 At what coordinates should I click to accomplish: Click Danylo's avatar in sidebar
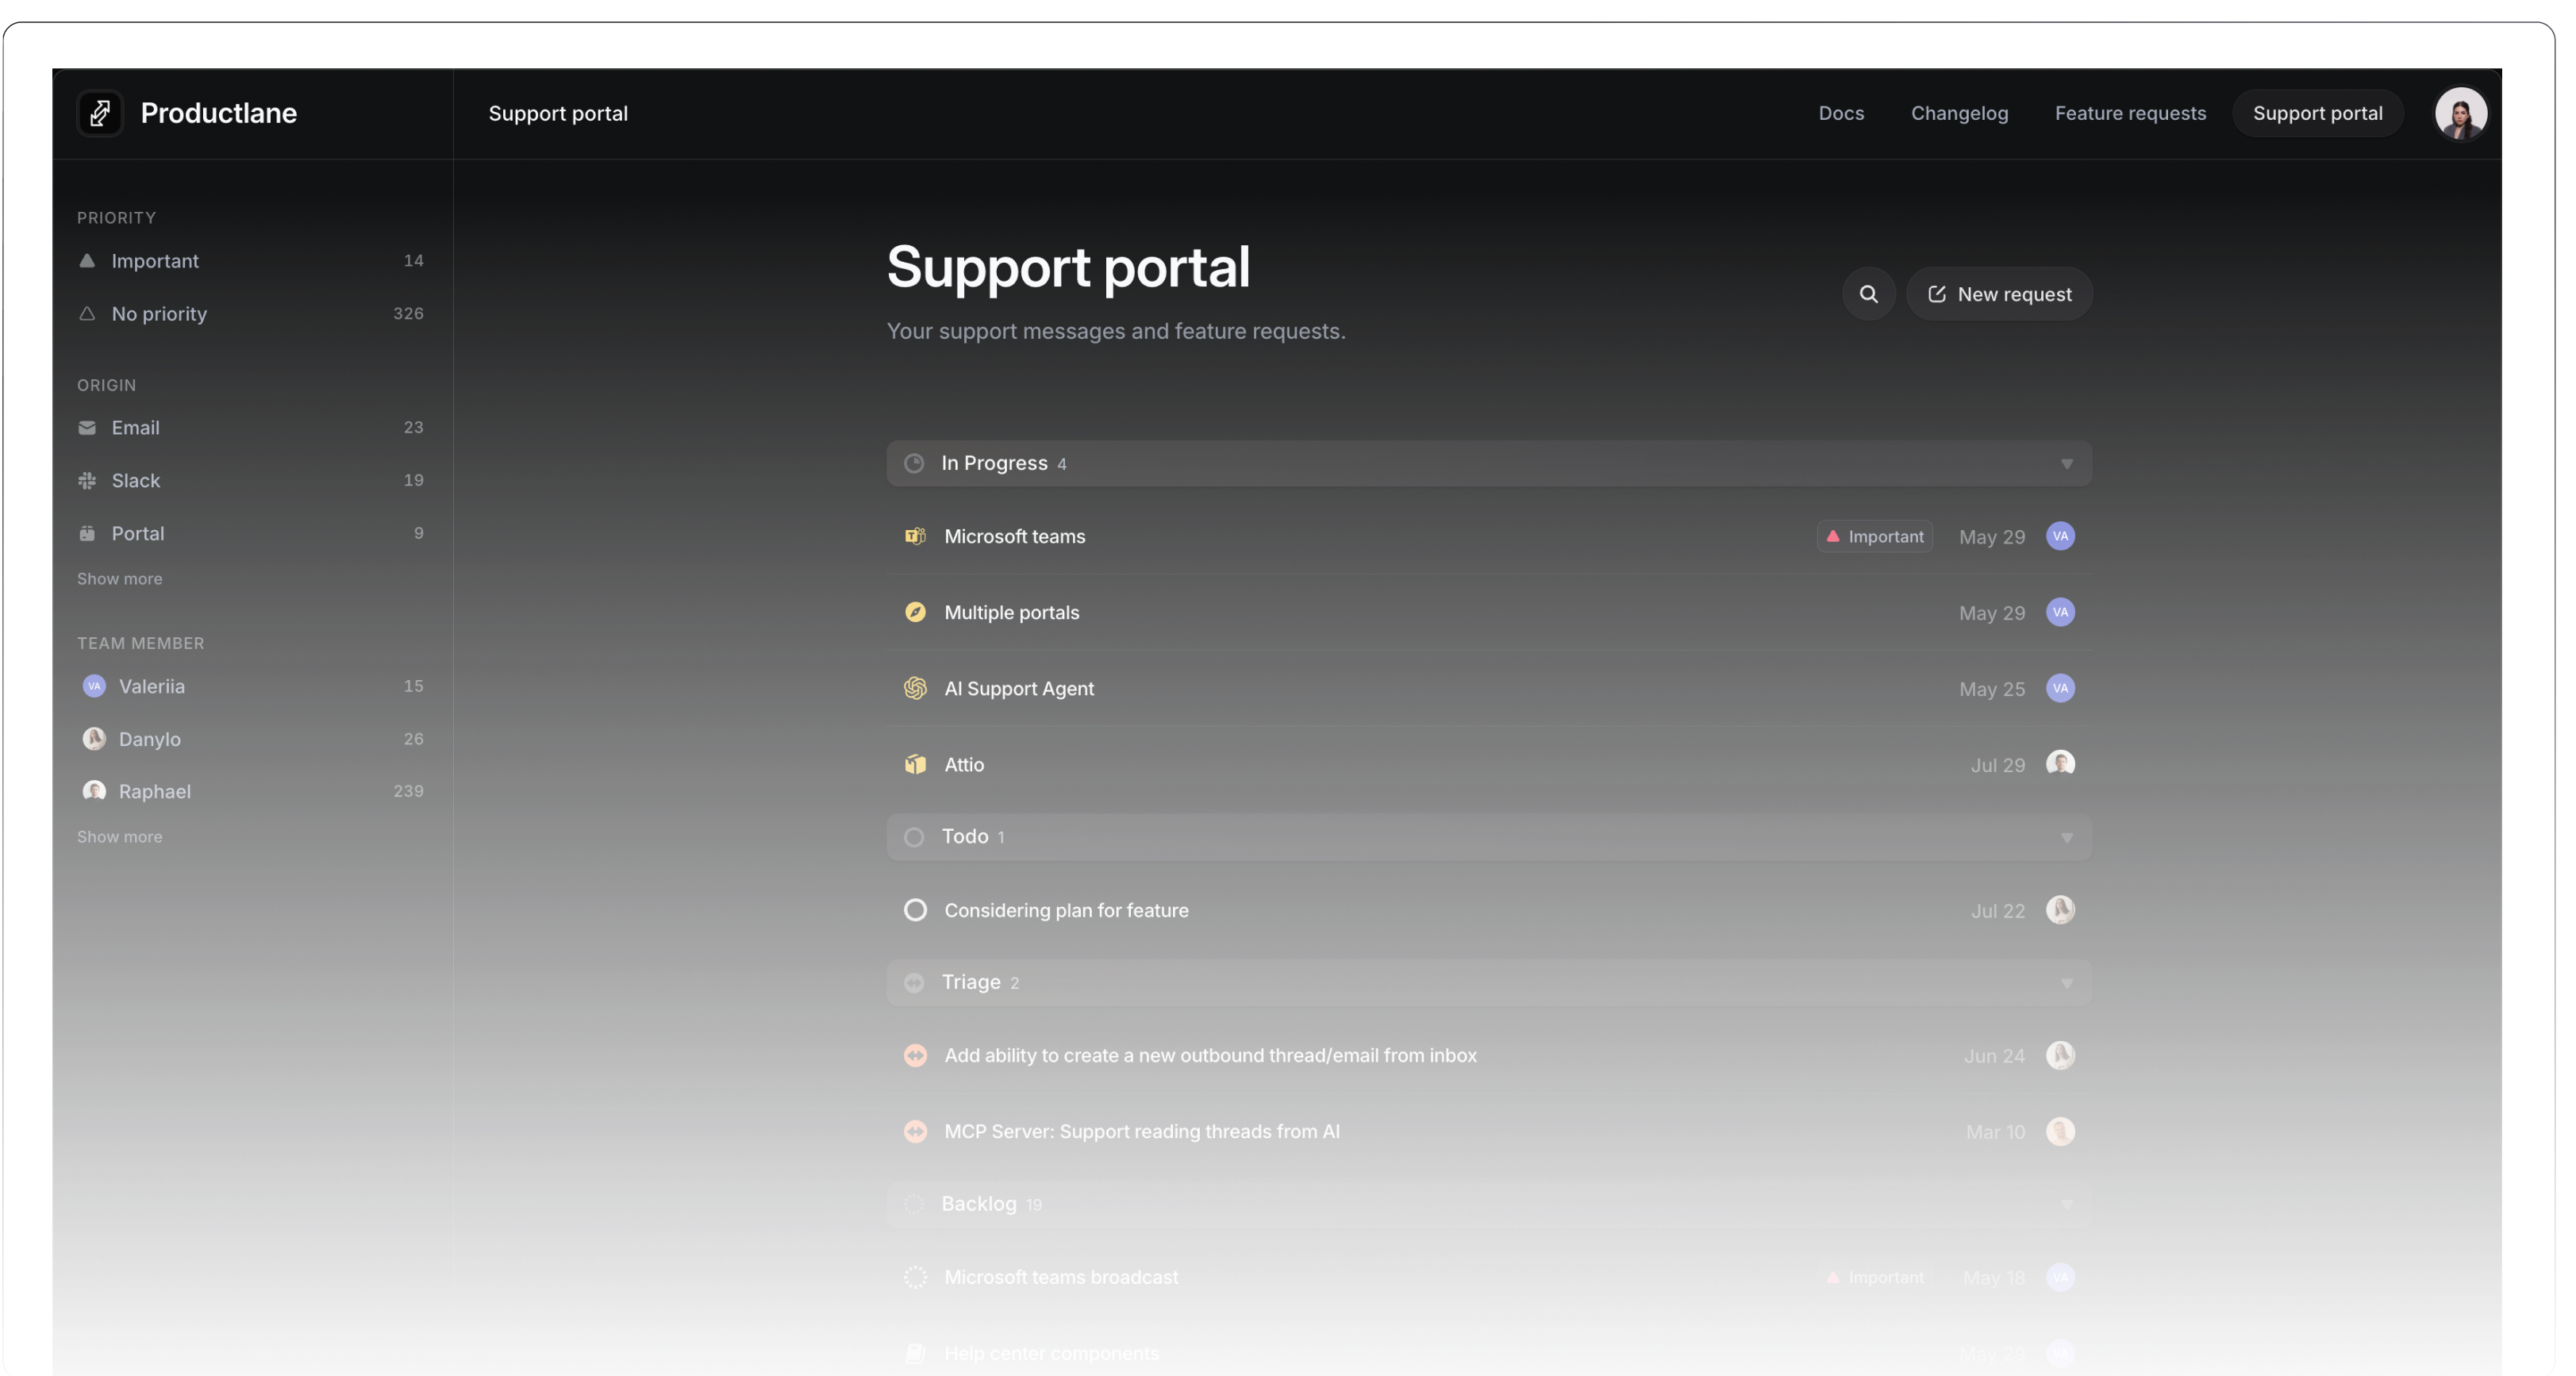click(x=94, y=739)
